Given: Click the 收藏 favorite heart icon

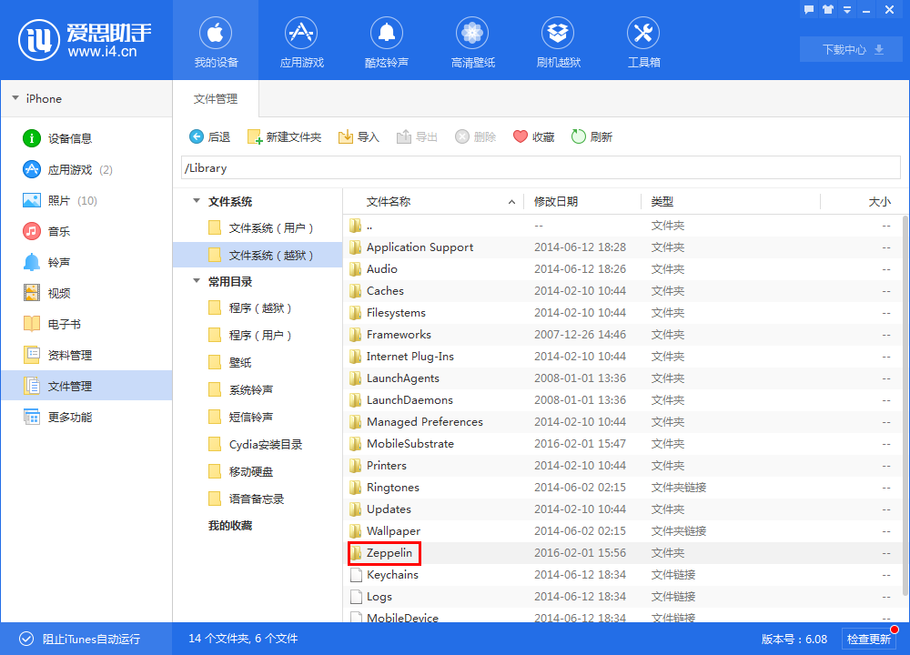Looking at the screenshot, I should (521, 136).
